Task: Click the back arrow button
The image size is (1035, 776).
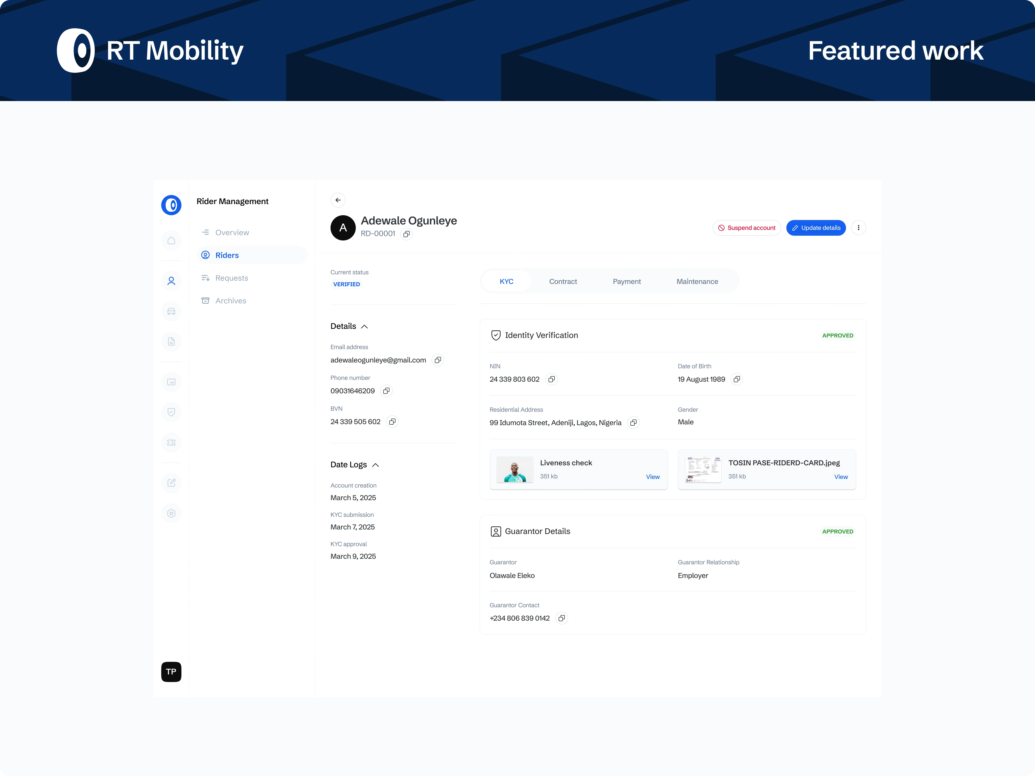Action: pos(338,200)
